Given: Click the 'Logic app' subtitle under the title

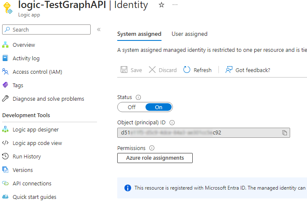Looking at the screenshot, I should coord(29,15).
